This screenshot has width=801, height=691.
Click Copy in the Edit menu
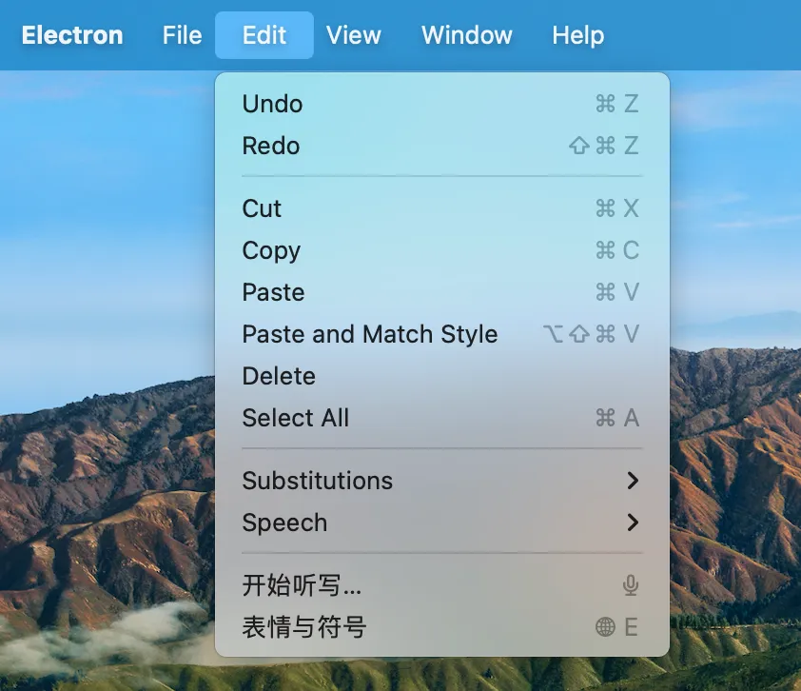[x=271, y=251]
